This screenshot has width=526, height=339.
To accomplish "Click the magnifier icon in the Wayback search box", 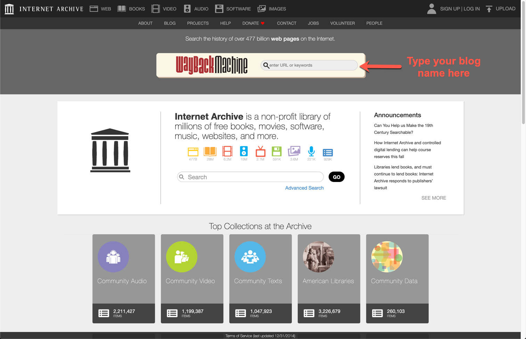I will pos(266,65).
